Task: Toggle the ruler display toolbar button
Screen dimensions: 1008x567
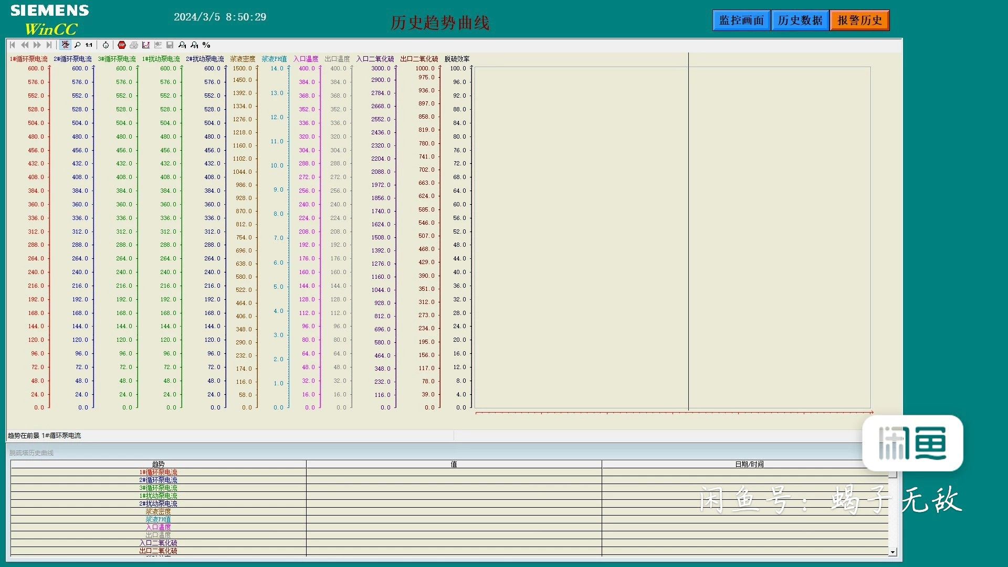Action: point(65,45)
